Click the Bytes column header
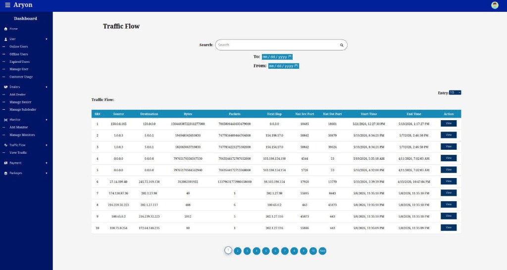Screen dimensions: 507x270 pyautogui.click(x=188, y=114)
